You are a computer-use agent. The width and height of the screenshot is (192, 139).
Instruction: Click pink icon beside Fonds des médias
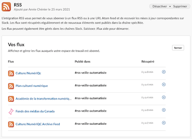(x=11, y=112)
